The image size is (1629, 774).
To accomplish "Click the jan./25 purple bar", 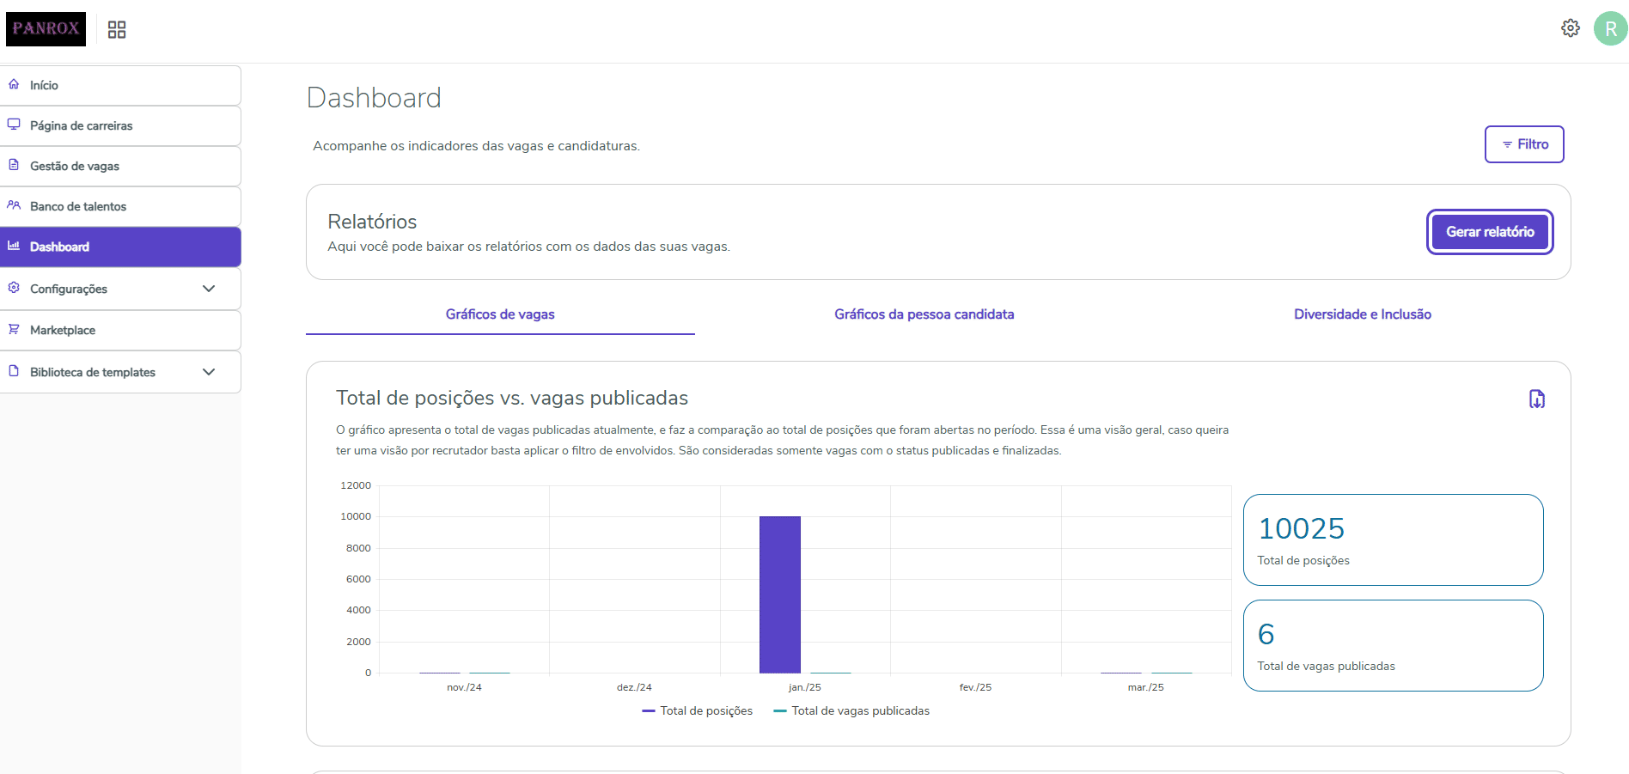I will pyautogui.click(x=780, y=594).
